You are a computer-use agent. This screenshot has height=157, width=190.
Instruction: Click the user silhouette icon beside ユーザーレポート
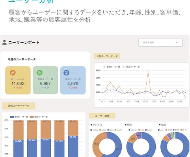[x=5, y=42]
